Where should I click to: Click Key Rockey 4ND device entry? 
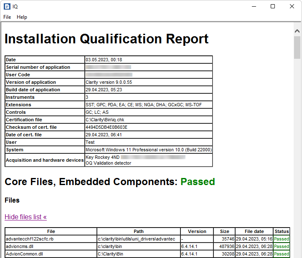[x=102, y=157]
